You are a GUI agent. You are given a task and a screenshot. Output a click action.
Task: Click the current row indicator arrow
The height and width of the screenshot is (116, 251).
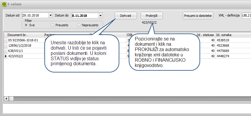6,56
